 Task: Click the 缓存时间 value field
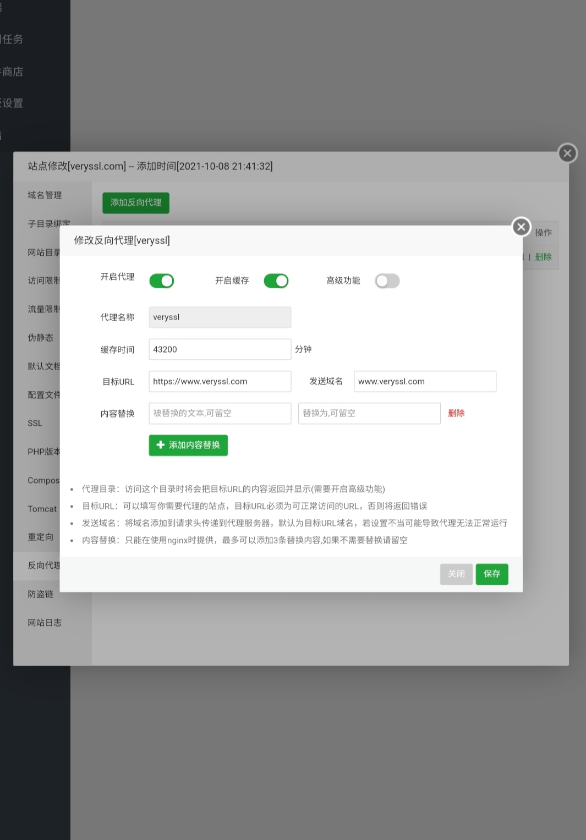point(219,349)
